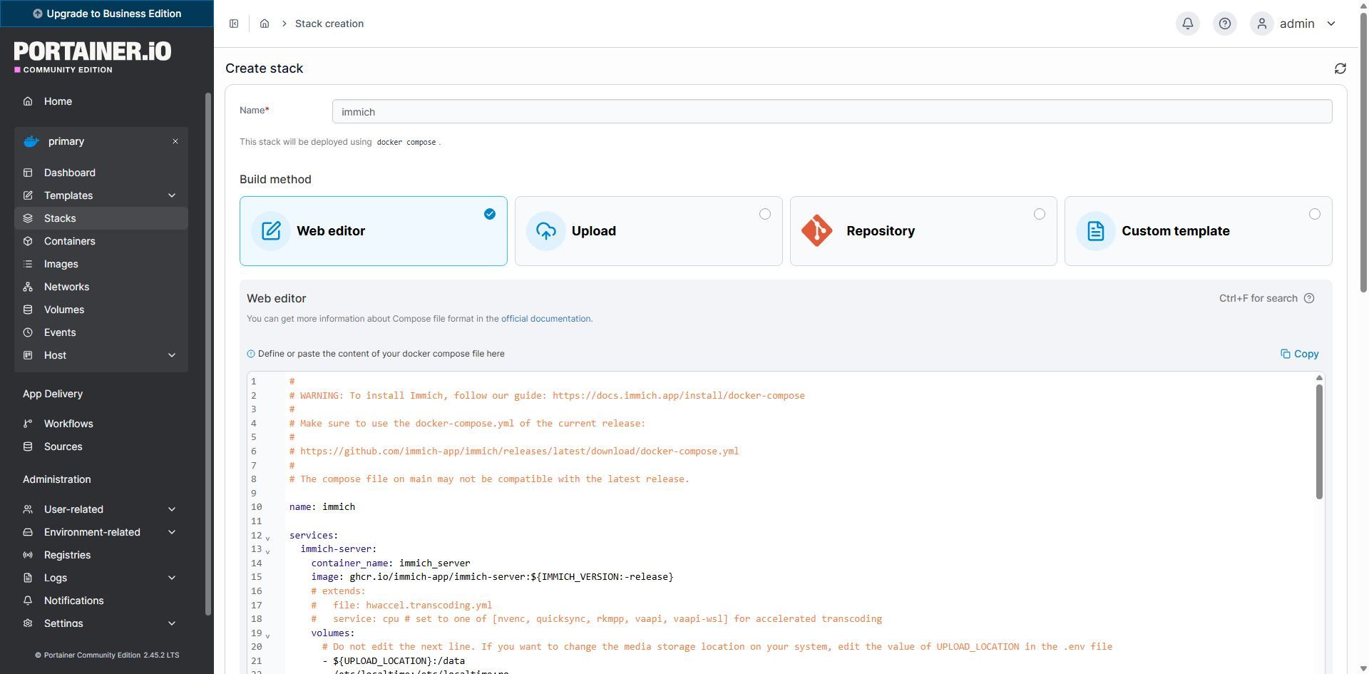Expand the User-related menu chevron
The width and height of the screenshot is (1369, 674).
(x=172, y=509)
